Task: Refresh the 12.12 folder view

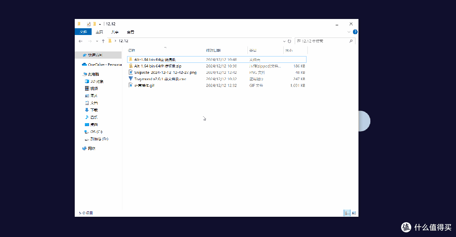Action: pyautogui.click(x=289, y=41)
